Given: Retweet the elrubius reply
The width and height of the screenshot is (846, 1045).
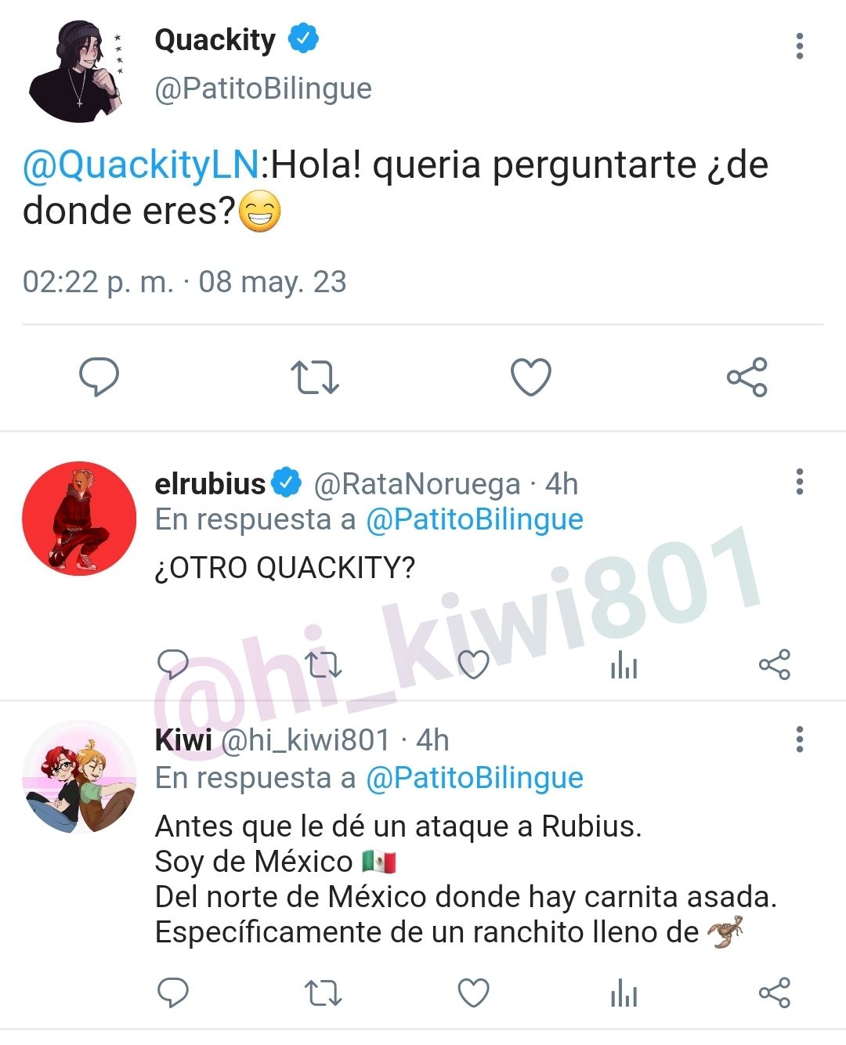Looking at the screenshot, I should [x=323, y=664].
